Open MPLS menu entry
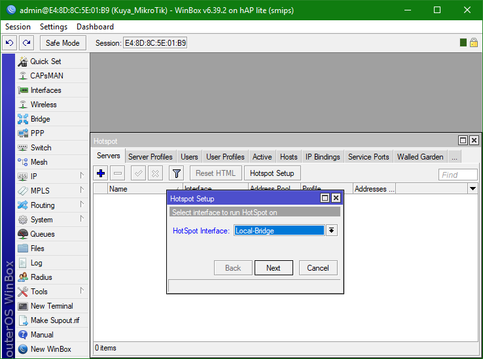 click(x=52, y=191)
